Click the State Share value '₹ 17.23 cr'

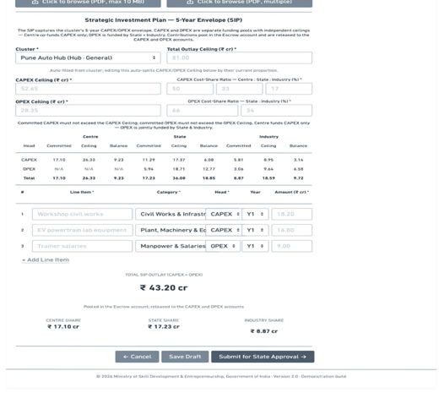pyautogui.click(x=164, y=326)
